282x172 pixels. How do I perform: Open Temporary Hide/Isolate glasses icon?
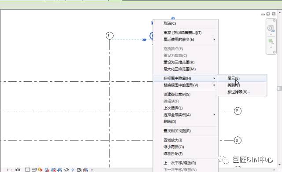click(66, 170)
